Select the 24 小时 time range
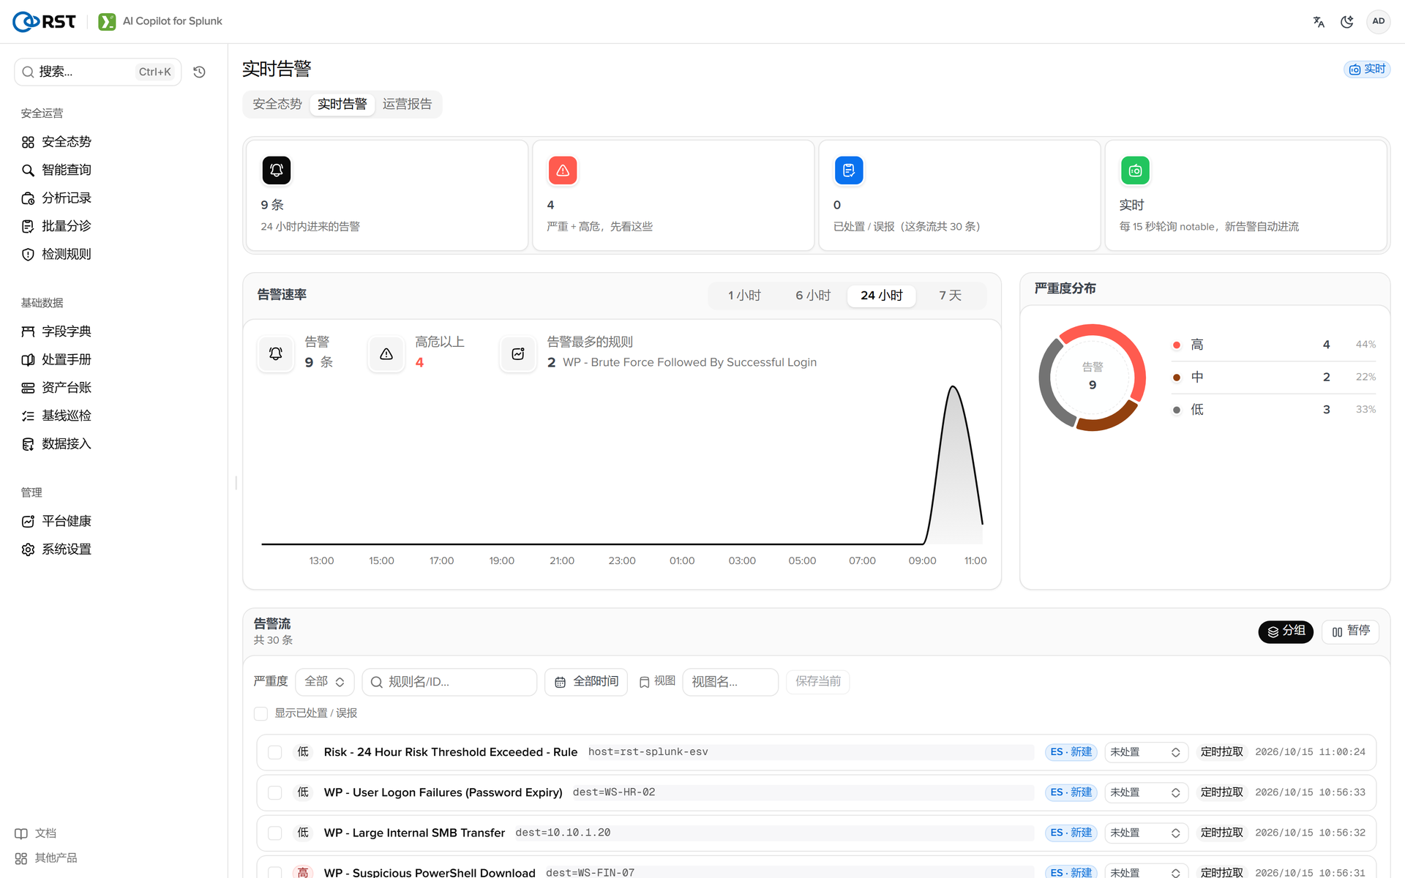1405x878 pixels. pyautogui.click(x=882, y=296)
